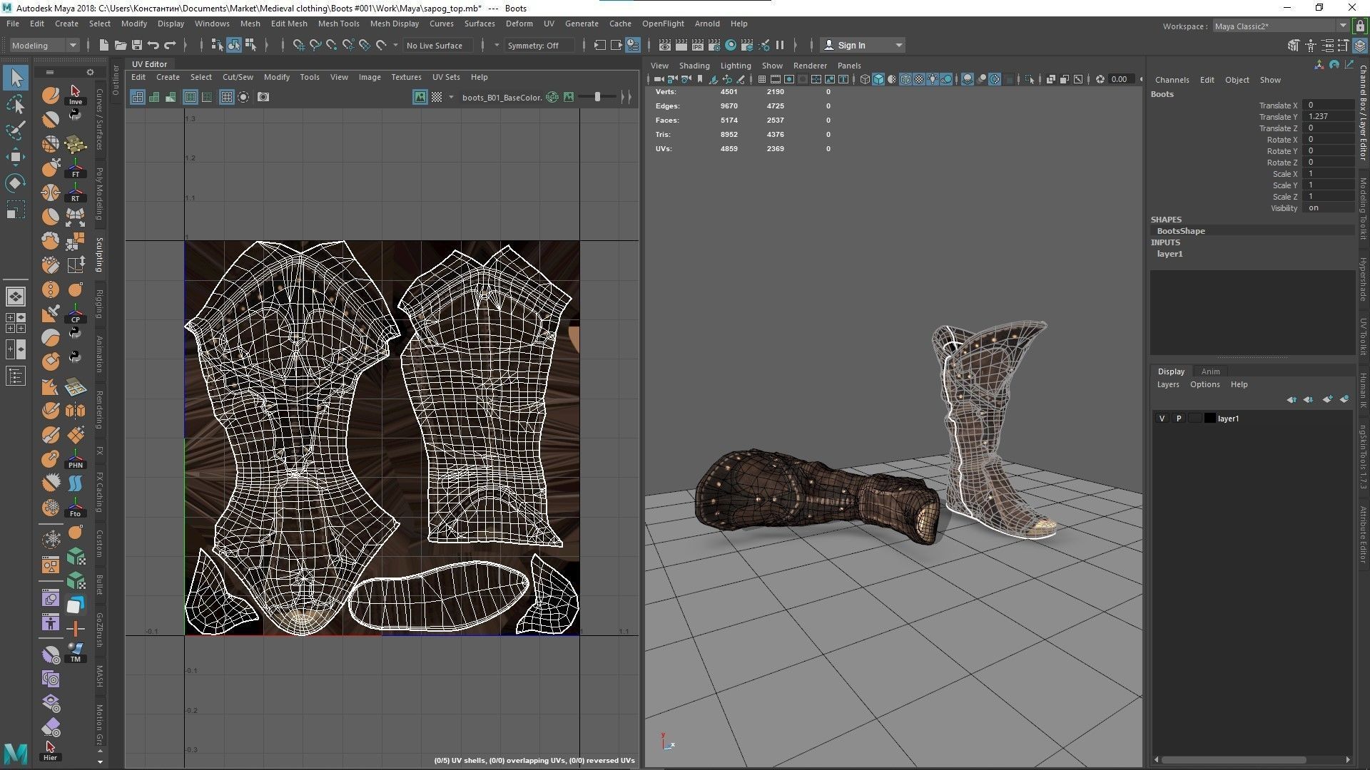The image size is (1370, 770).
Task: Toggle UV editor checker map display
Action: (437, 97)
